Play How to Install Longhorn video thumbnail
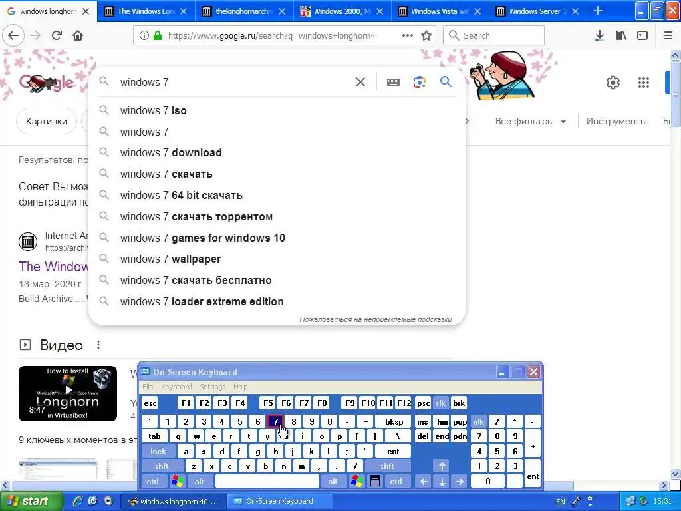The height and width of the screenshot is (511, 681). tap(68, 393)
